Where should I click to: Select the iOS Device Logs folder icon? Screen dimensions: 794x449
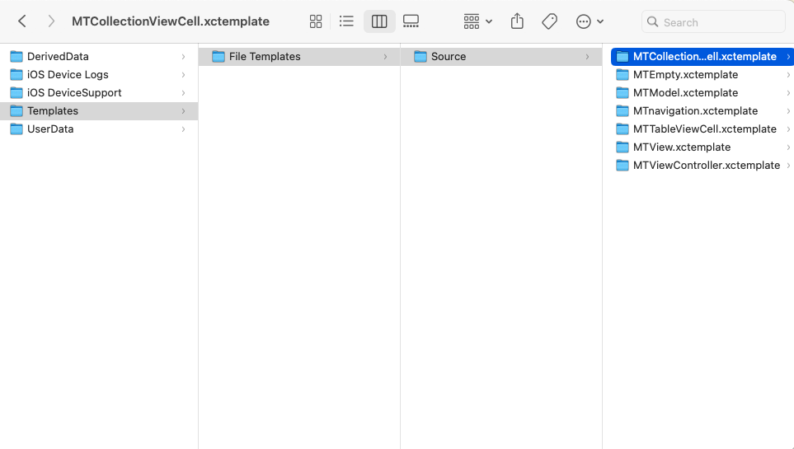[x=16, y=74]
